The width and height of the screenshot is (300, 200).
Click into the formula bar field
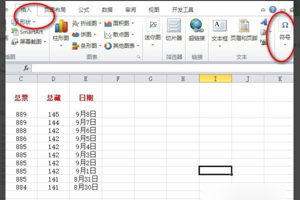pos(162,68)
